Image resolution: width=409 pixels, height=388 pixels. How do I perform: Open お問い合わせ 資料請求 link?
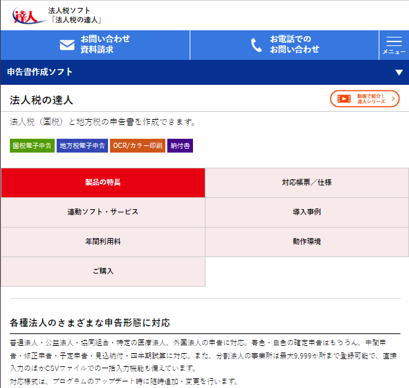click(x=105, y=45)
